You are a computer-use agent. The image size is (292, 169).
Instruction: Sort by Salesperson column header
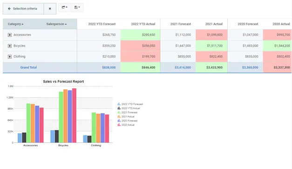click(x=56, y=24)
